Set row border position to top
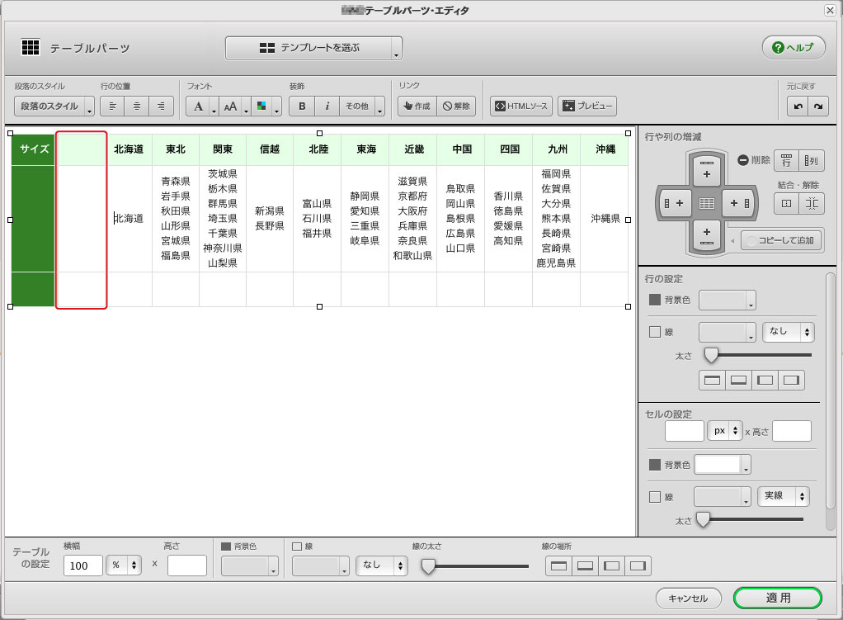843x620 pixels. [712, 381]
